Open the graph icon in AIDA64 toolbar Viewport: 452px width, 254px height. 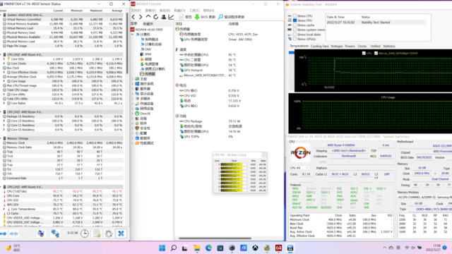point(171,17)
